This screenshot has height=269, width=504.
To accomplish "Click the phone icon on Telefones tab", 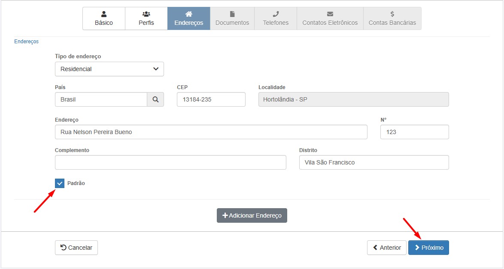I will coord(276,14).
